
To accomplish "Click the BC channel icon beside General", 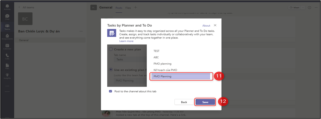I will 93,8.
